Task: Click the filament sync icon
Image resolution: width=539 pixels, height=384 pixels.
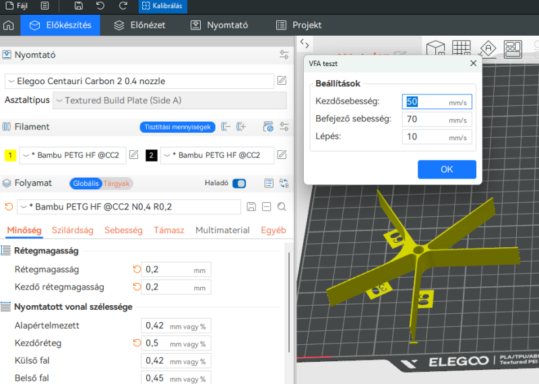Action: pyautogui.click(x=268, y=127)
